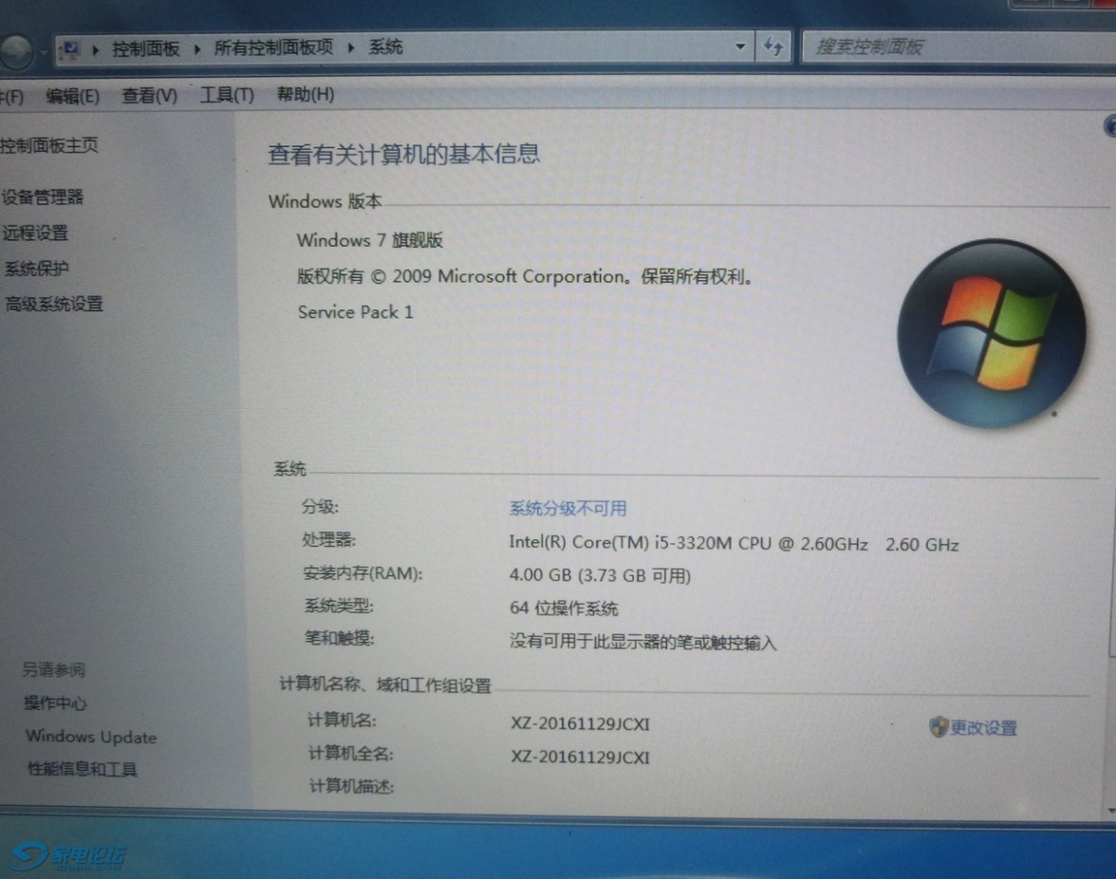Viewport: 1116px width, 879px height.
Task: Click the 分级 label
Action: [321, 507]
